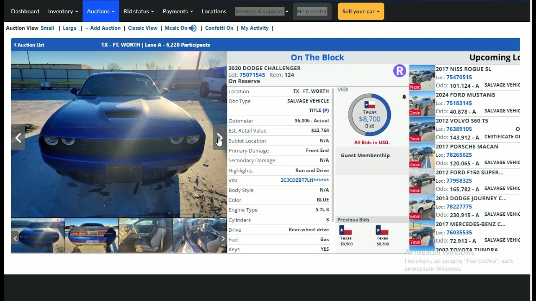Screen dimensions: 536x301
Task: Show the next Challenger photo with right arrow
Action: 219,138
